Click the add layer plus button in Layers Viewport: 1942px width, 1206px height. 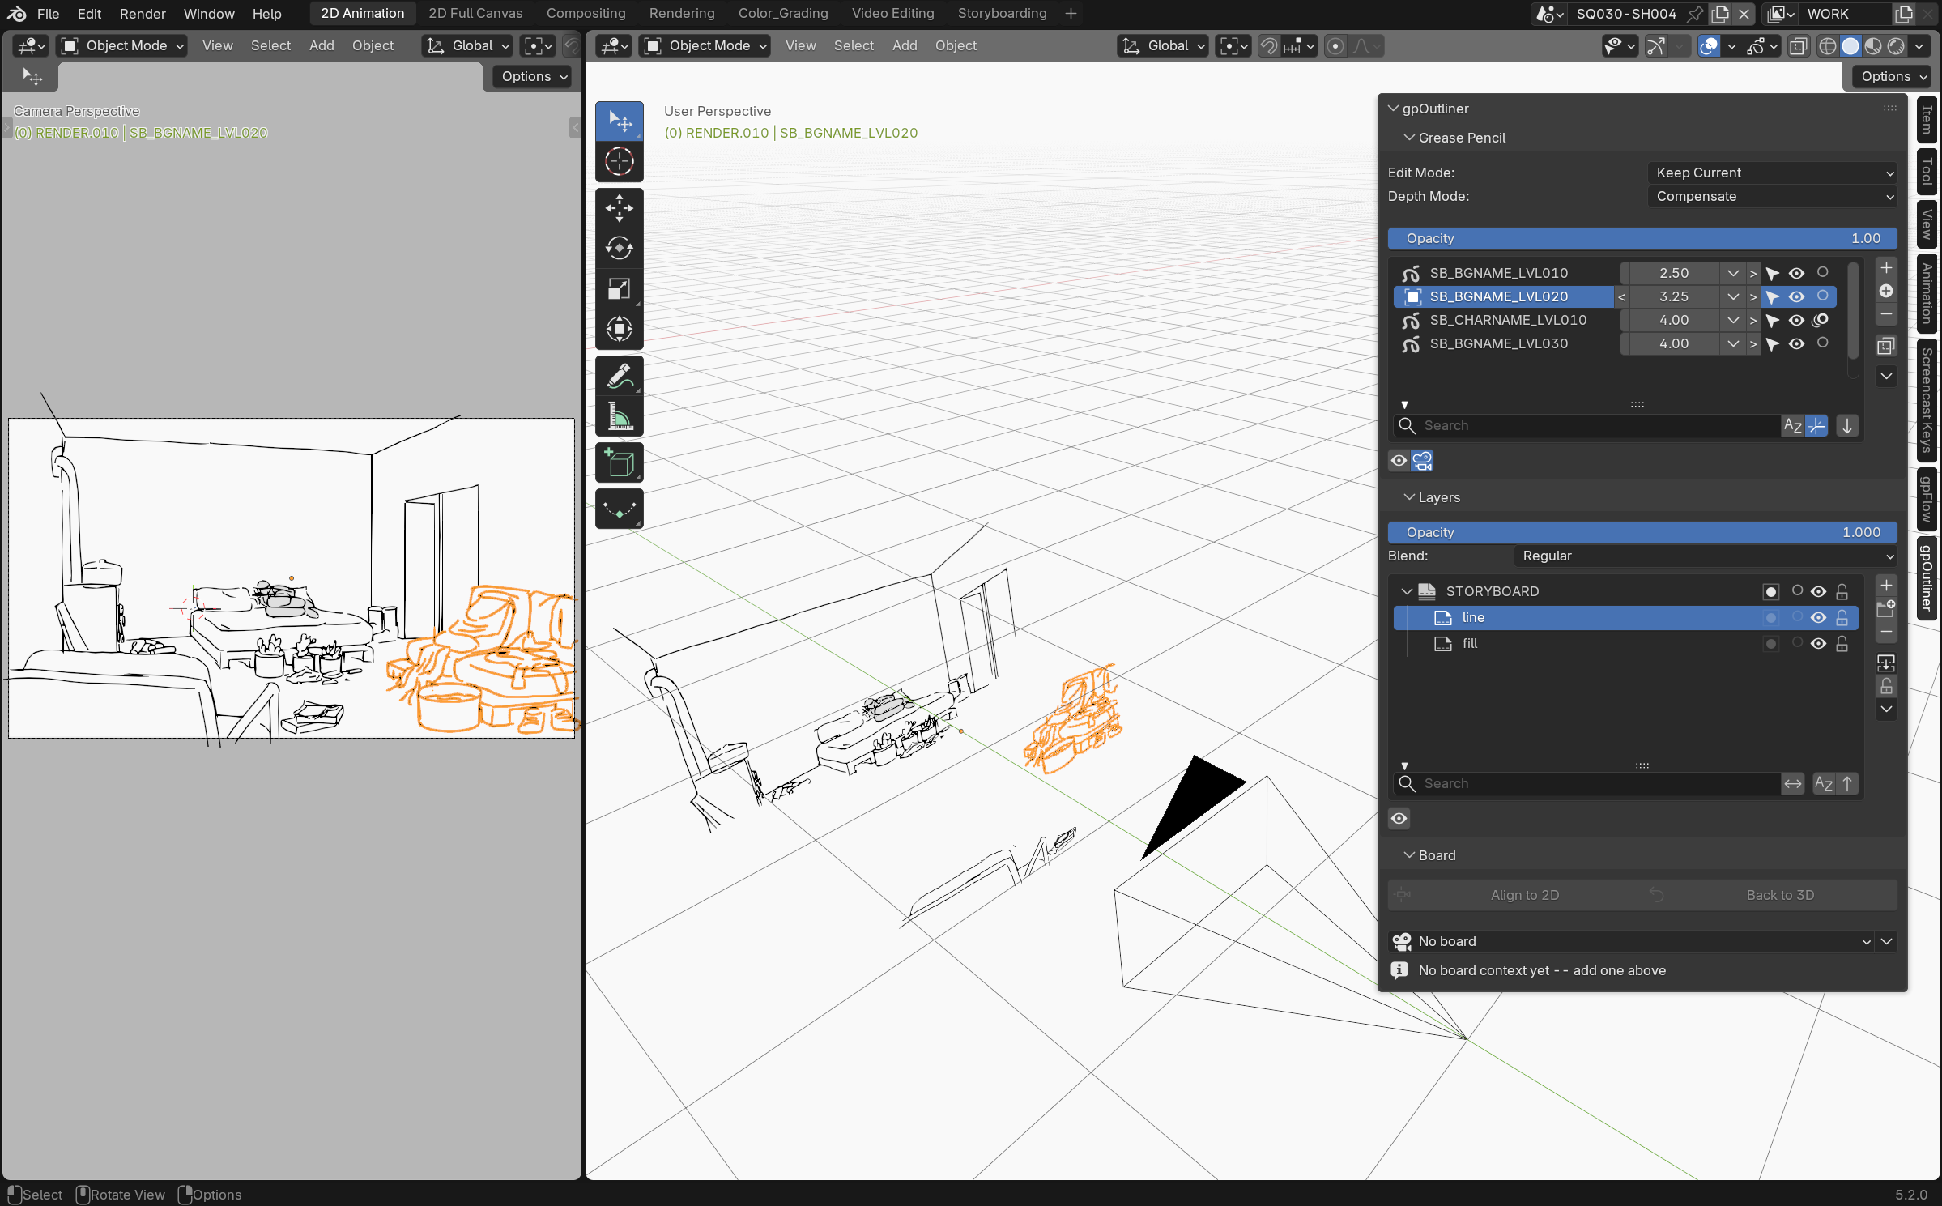click(x=1886, y=586)
